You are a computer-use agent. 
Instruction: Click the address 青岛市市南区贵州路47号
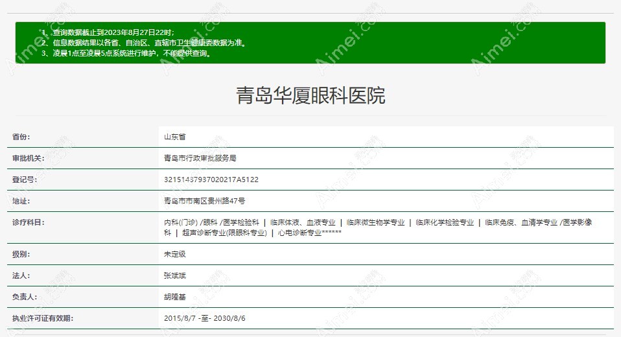pos(204,201)
